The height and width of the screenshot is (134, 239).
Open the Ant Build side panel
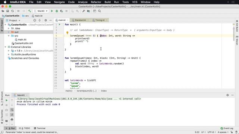click(x=237, y=26)
